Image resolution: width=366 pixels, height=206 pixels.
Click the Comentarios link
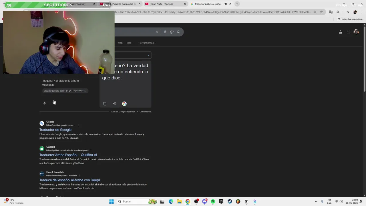(145, 112)
